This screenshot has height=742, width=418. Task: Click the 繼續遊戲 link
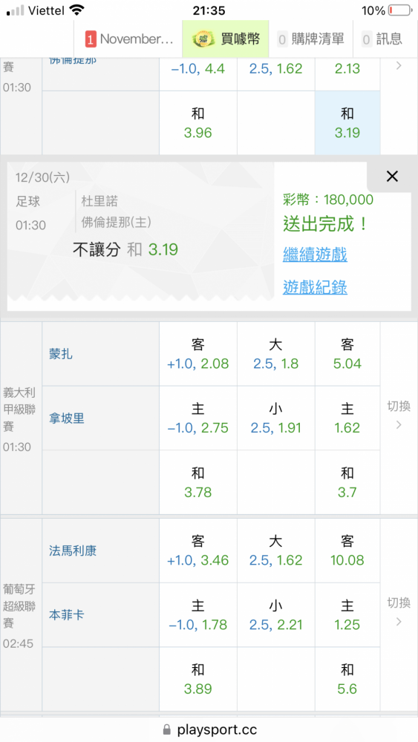pos(315,255)
